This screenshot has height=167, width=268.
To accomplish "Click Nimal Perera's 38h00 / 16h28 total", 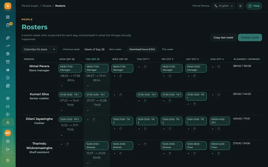I will pos(242,66).
